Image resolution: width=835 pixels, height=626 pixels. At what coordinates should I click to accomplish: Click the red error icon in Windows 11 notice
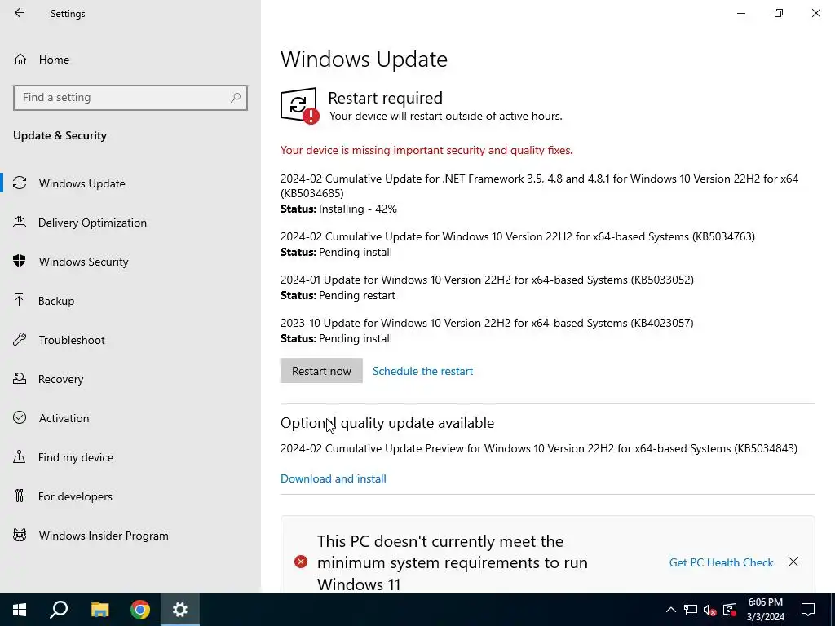(x=301, y=562)
